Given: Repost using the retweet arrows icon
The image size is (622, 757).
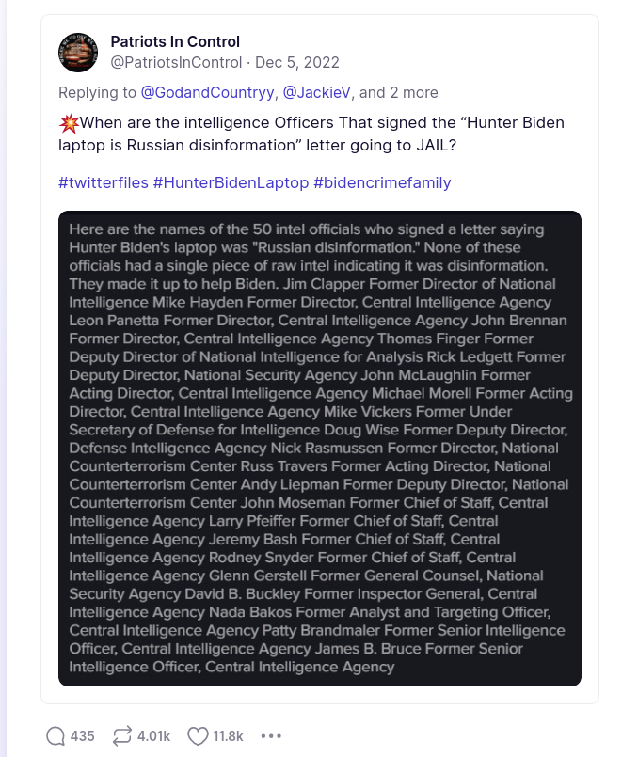Looking at the screenshot, I should (120, 735).
